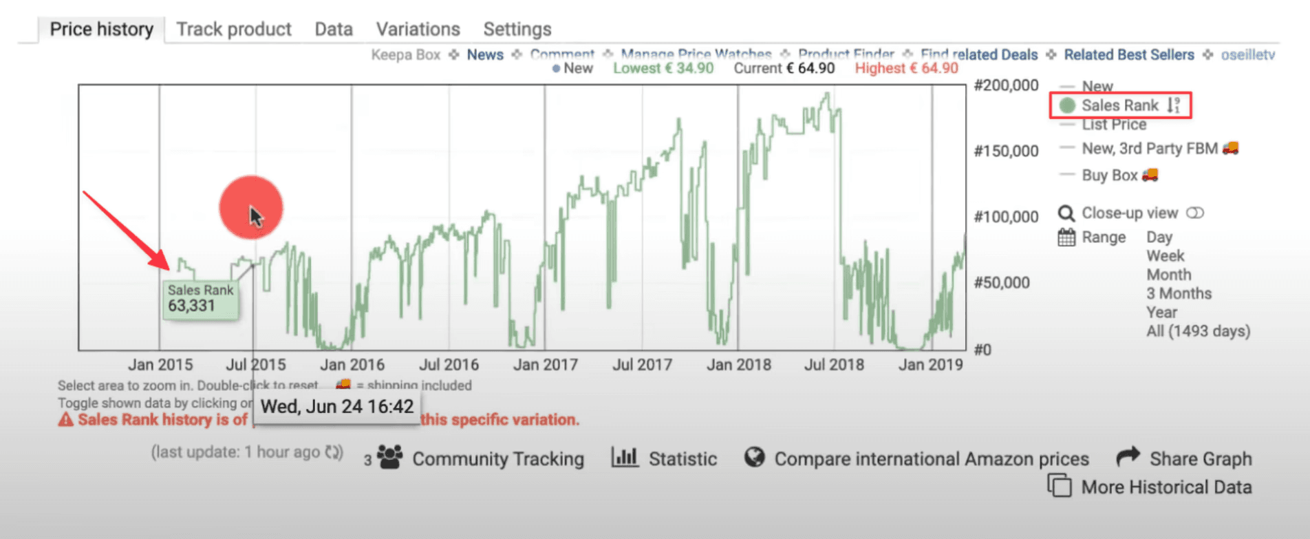Click the refresh icon beside last update

pyautogui.click(x=334, y=452)
